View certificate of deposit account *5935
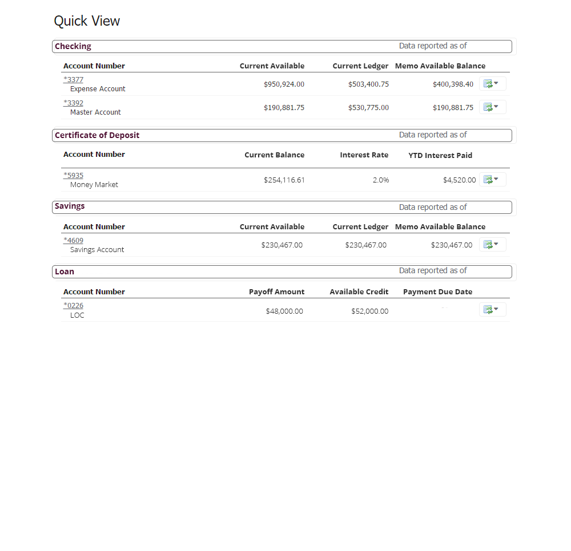The height and width of the screenshot is (551, 571). [x=74, y=176]
